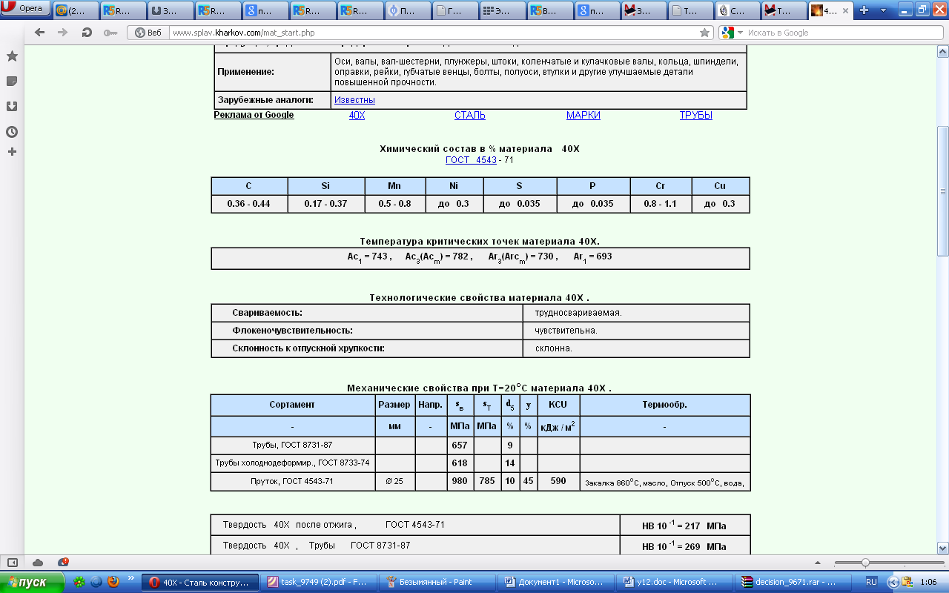949x593 pixels.
Task: Open the ТРУБЫ ad link
Action: [696, 116]
